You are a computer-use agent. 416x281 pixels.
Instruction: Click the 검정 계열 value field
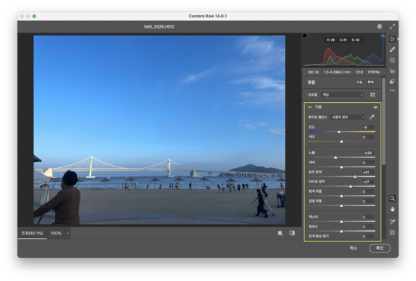click(x=368, y=201)
